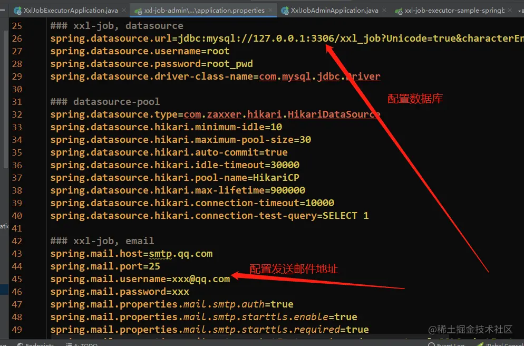Click the hikari.connection-timeout=10000 line
Viewport: 524px width, 346px height.
pyautogui.click(x=192, y=203)
